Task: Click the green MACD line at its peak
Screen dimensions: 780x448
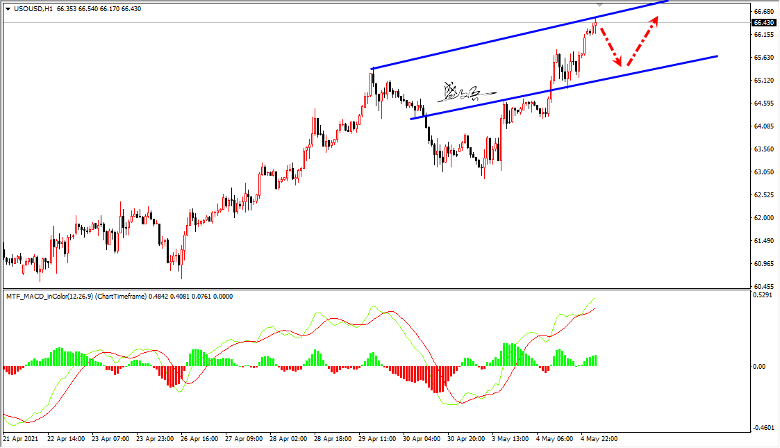Action: [x=594, y=299]
